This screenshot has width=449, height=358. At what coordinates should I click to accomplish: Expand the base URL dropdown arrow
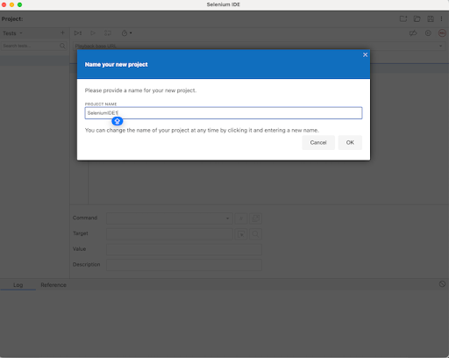440,46
